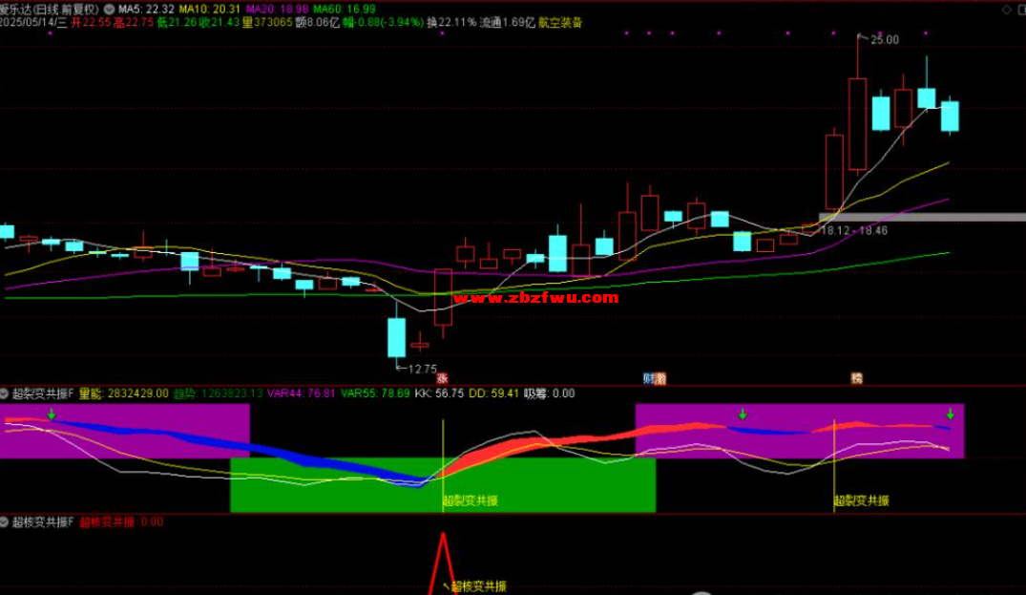Click the 12.75 low price label
1026x595 pixels.
pos(421,368)
